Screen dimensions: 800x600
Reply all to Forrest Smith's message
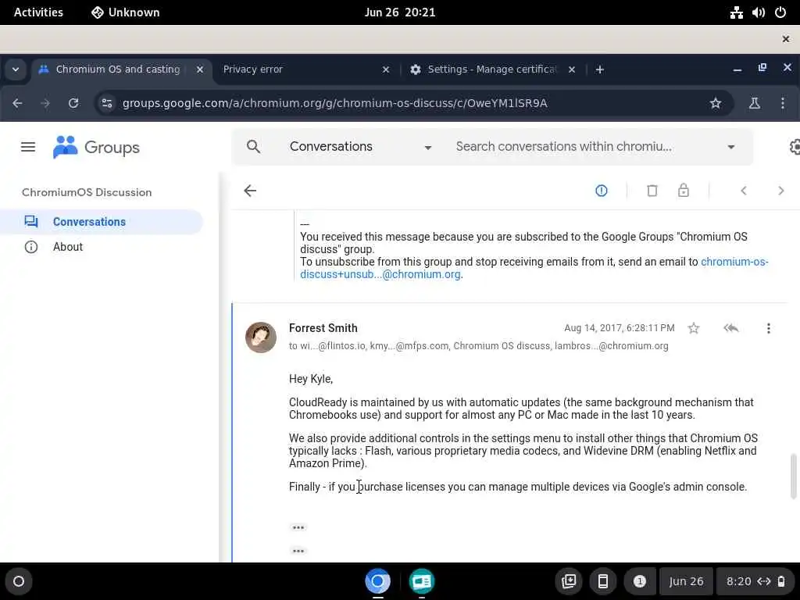[x=731, y=328]
